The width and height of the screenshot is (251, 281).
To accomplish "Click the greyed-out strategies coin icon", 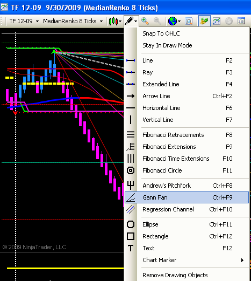I will click(x=229, y=21).
